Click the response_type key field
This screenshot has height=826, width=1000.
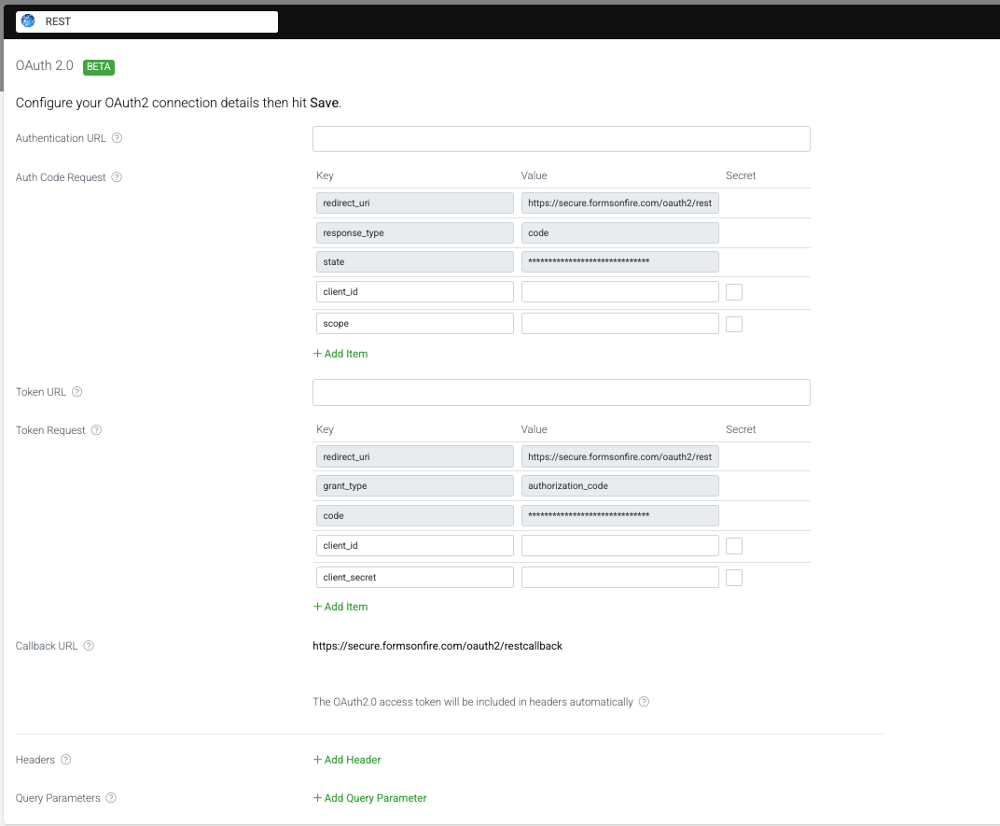point(414,233)
